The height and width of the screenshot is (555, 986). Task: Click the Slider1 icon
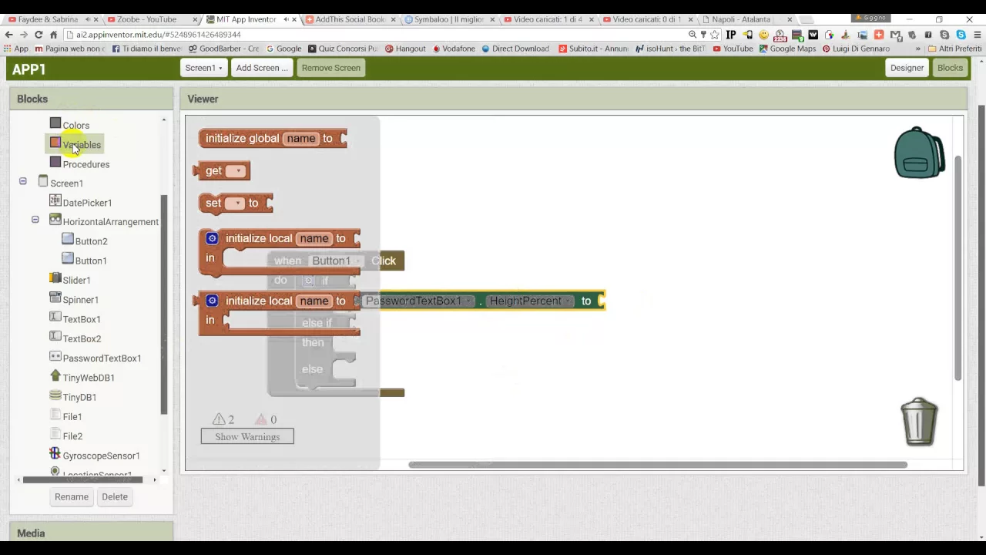click(55, 278)
